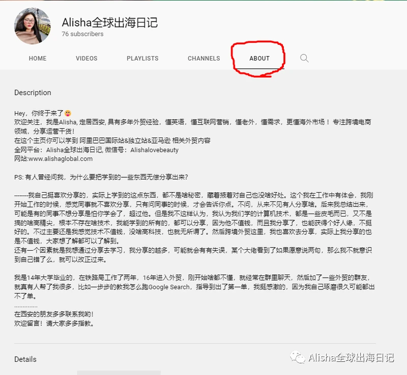Open the ABOUT tab
Image resolution: width=407 pixels, height=375 pixels.
(x=259, y=59)
